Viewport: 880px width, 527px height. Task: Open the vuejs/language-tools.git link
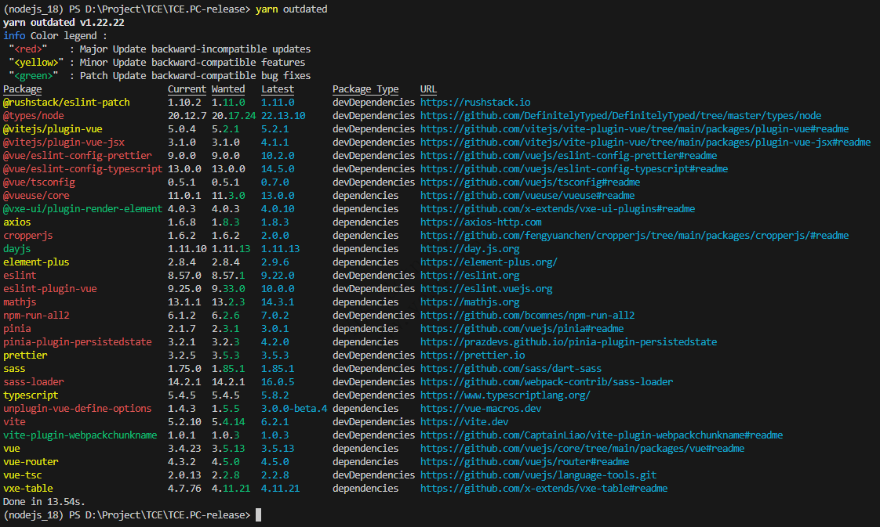coord(538,475)
